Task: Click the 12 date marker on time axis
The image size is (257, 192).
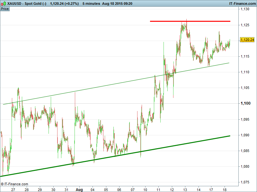Action: (x=172, y=189)
